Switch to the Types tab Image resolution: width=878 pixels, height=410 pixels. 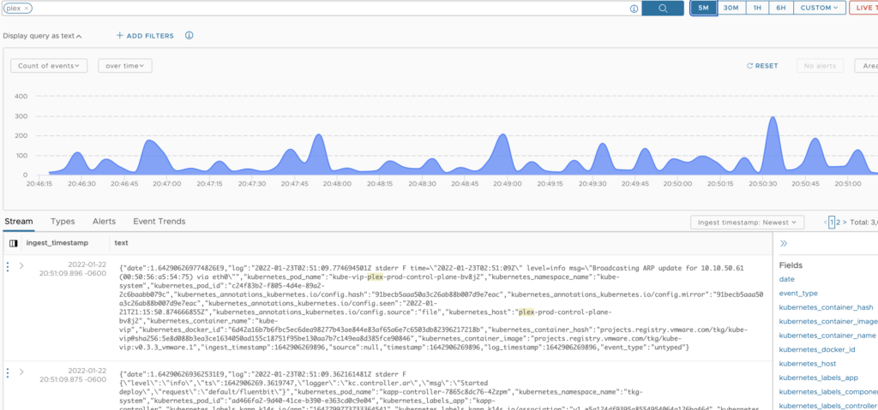[63, 221]
